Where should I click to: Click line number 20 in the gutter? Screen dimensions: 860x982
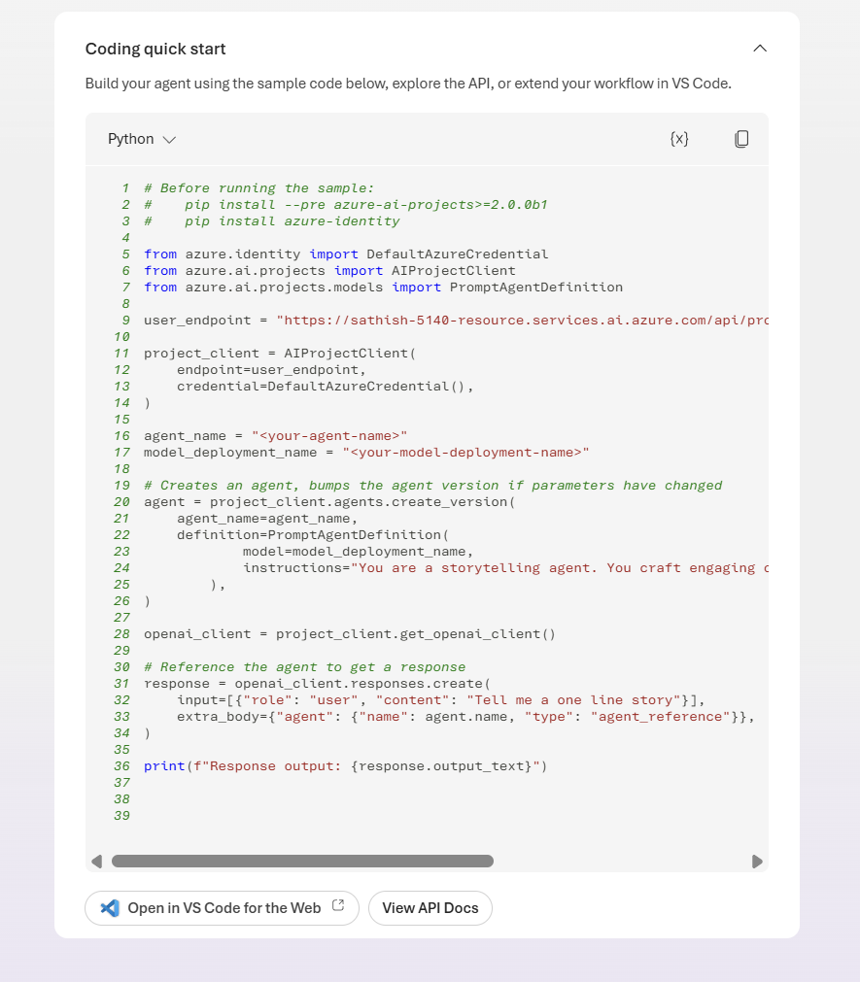pos(121,502)
